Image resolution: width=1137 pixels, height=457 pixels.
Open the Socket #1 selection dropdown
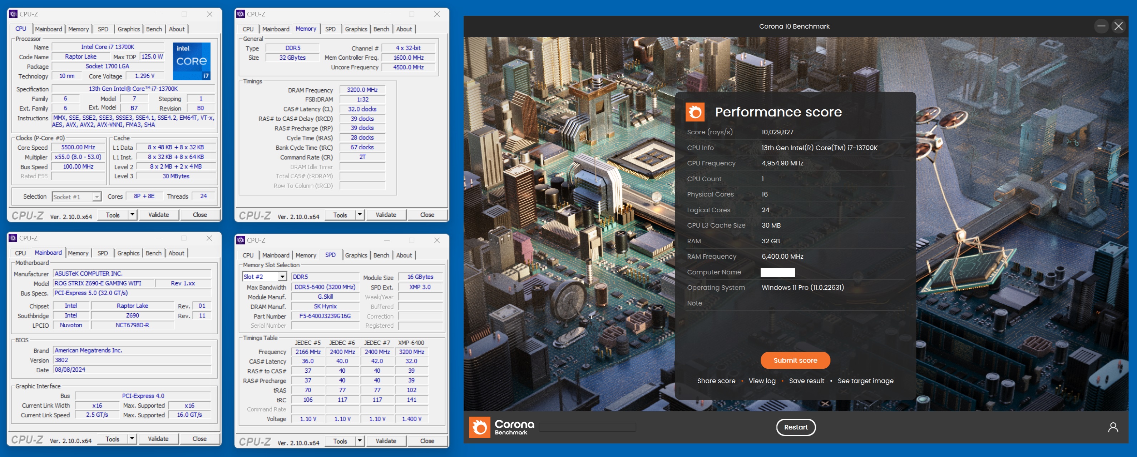97,197
